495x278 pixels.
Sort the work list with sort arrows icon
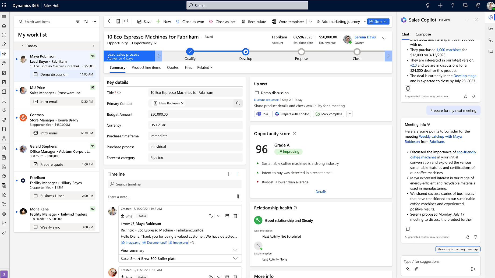[x=86, y=22]
